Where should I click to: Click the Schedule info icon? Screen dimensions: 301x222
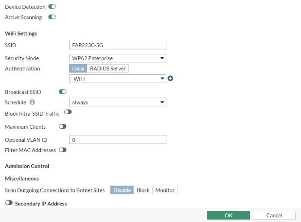pos(32,102)
